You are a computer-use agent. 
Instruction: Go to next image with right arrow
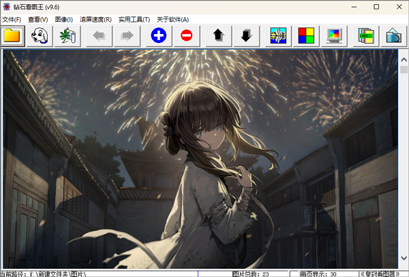coord(127,35)
